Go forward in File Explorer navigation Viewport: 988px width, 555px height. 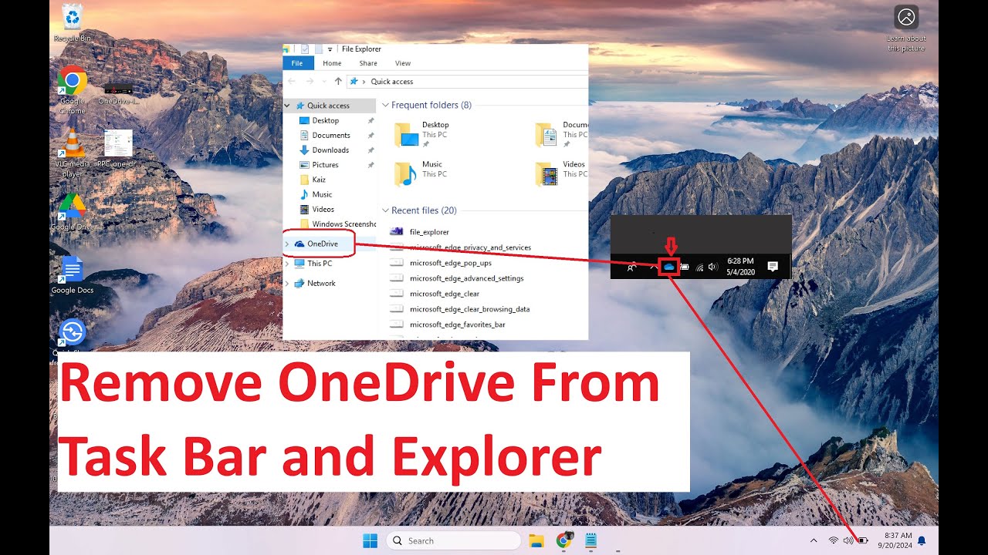click(310, 81)
